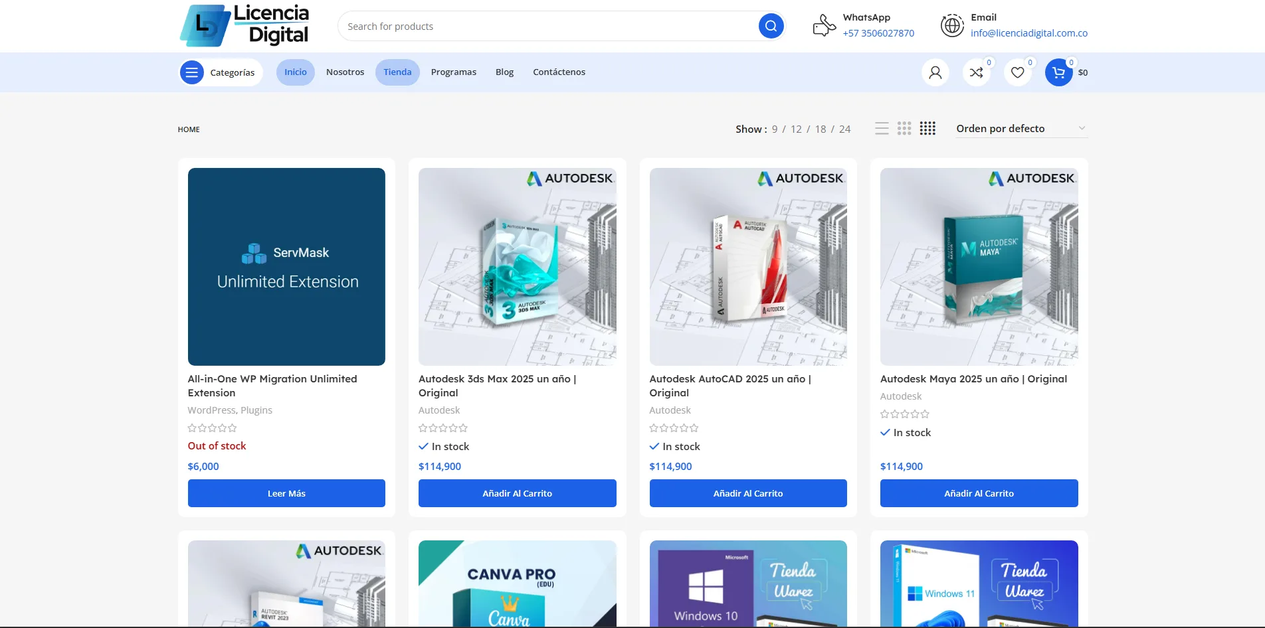Click the 'Out of stock' label
Screen dimensions: 1265x628
coord(217,446)
